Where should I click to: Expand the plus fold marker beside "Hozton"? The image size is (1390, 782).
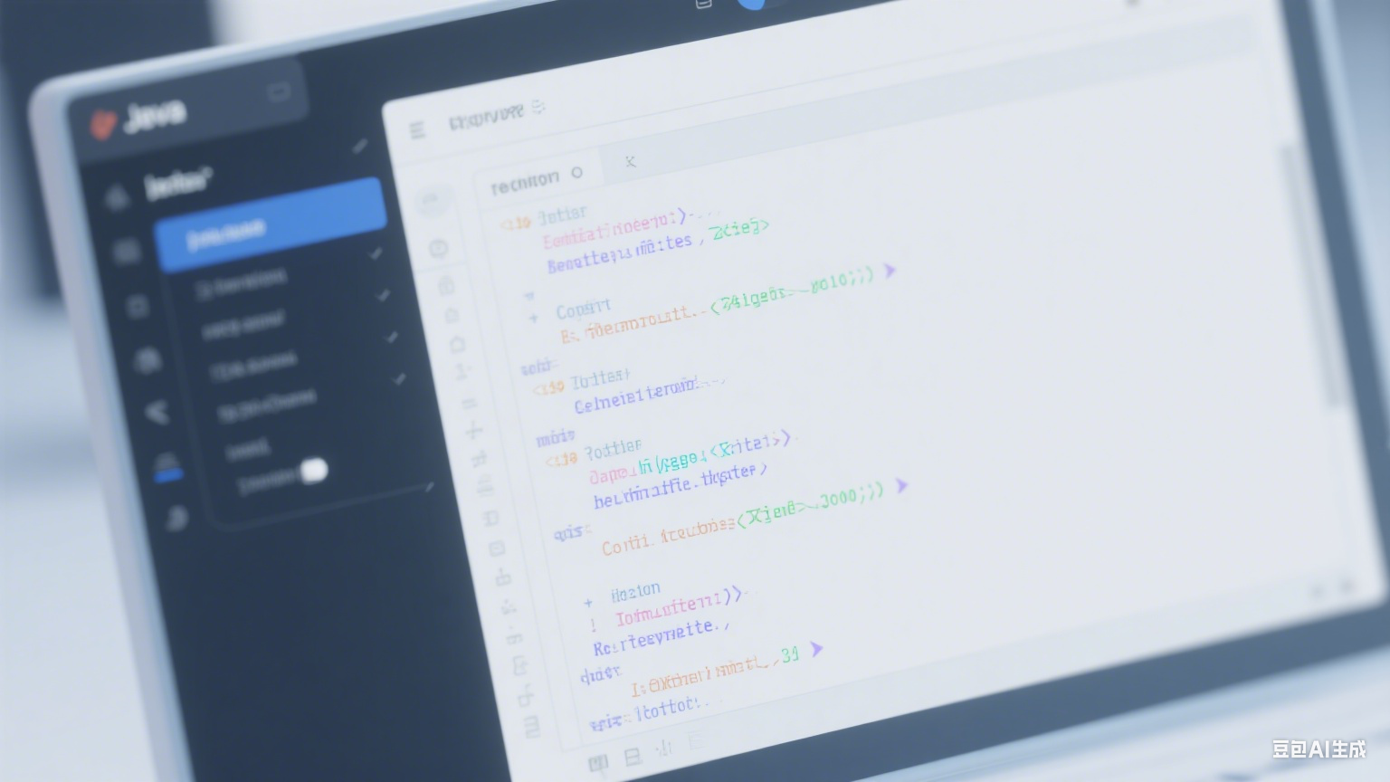point(589,602)
